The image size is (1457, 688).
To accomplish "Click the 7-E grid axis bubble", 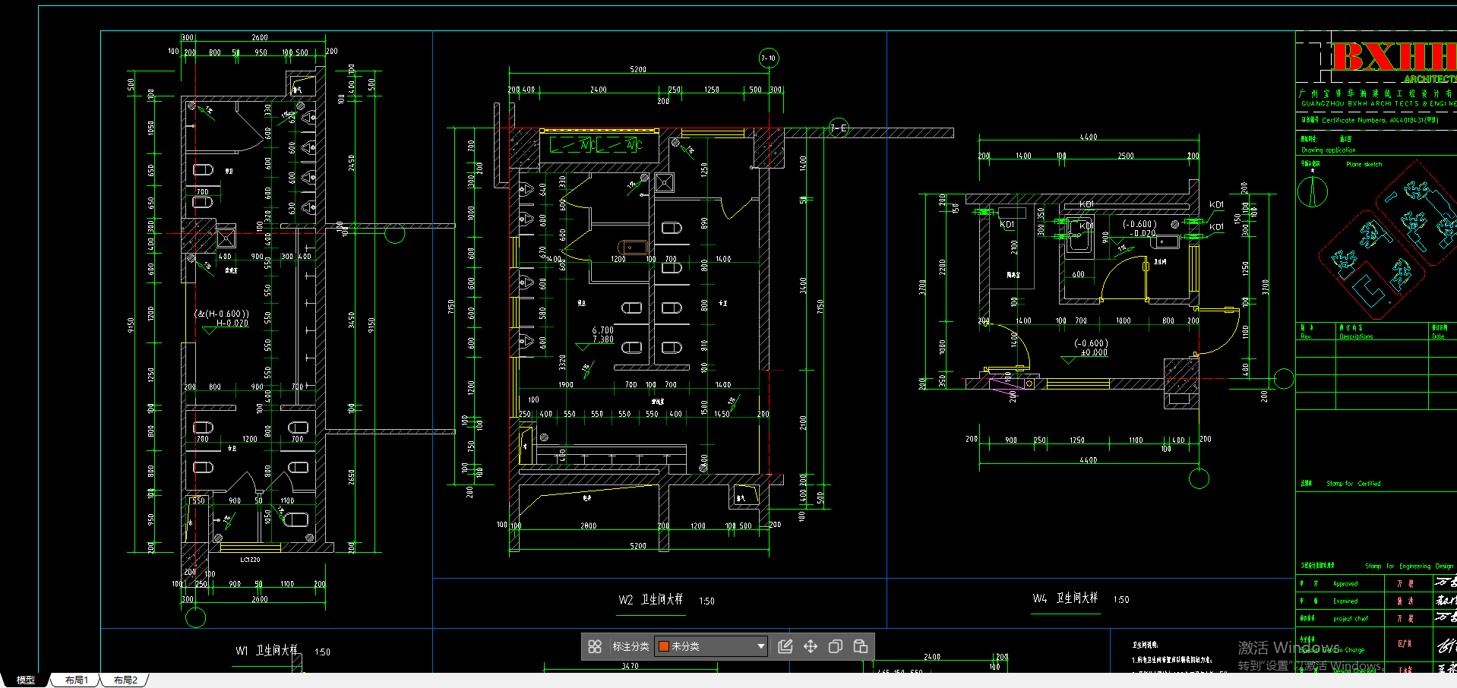I will 839,128.
